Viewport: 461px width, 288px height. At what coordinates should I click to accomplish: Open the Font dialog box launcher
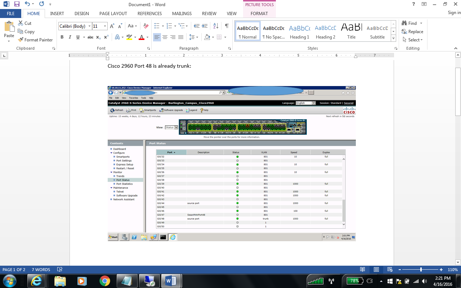pyautogui.click(x=148, y=48)
